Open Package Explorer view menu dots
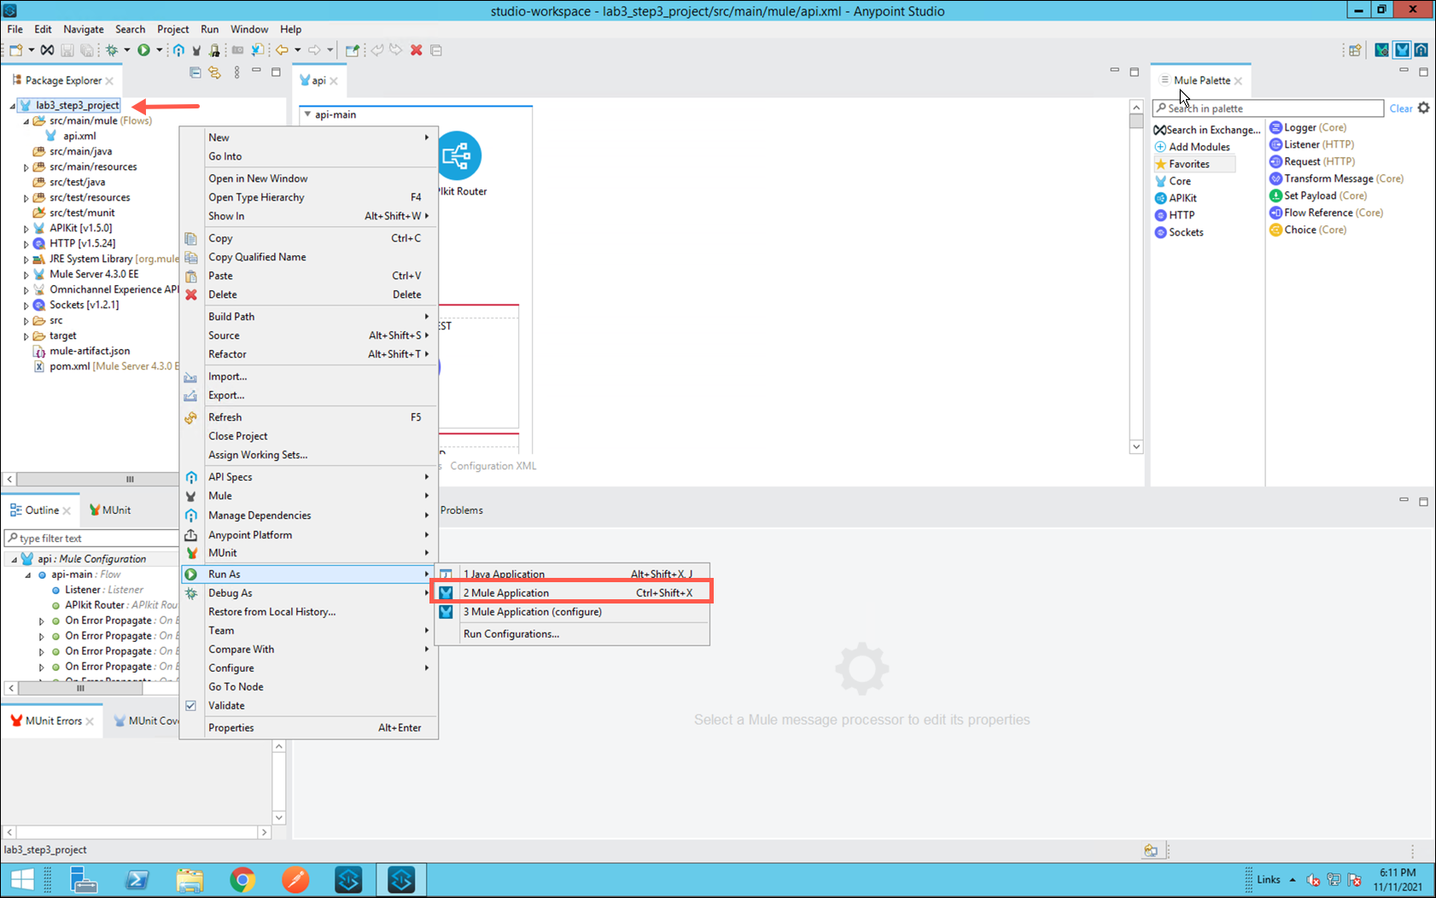Viewport: 1436px width, 898px height. click(236, 73)
